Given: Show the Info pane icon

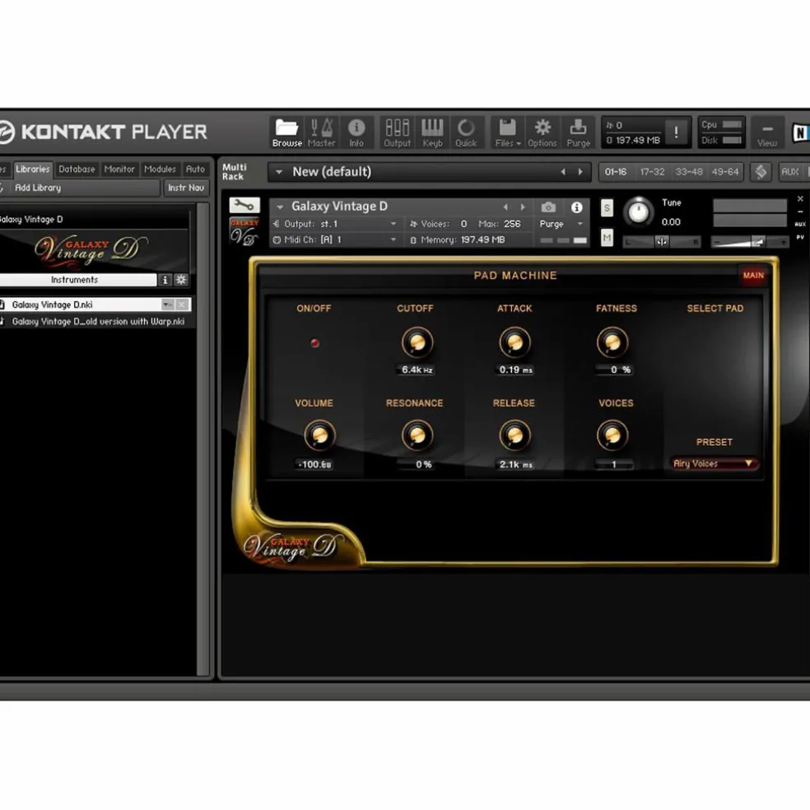Looking at the screenshot, I should (356, 133).
